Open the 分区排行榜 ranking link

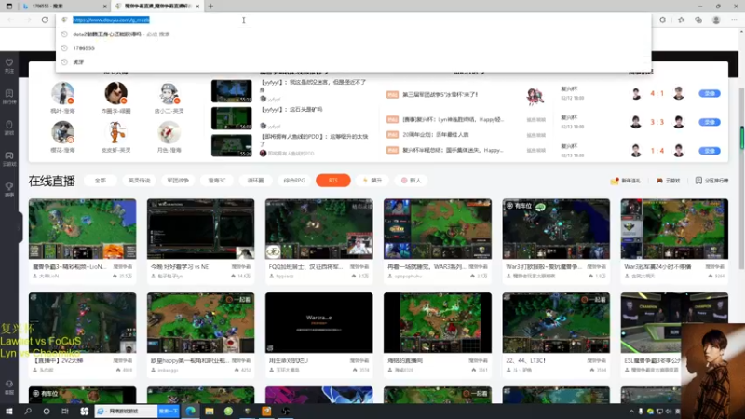click(711, 181)
